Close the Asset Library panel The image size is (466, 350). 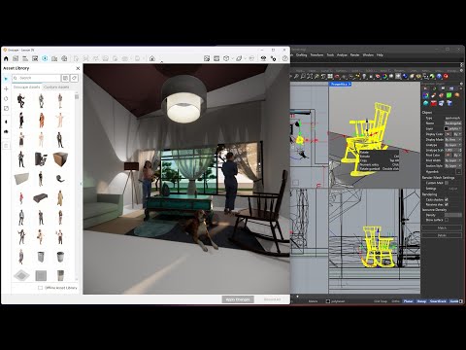78,68
